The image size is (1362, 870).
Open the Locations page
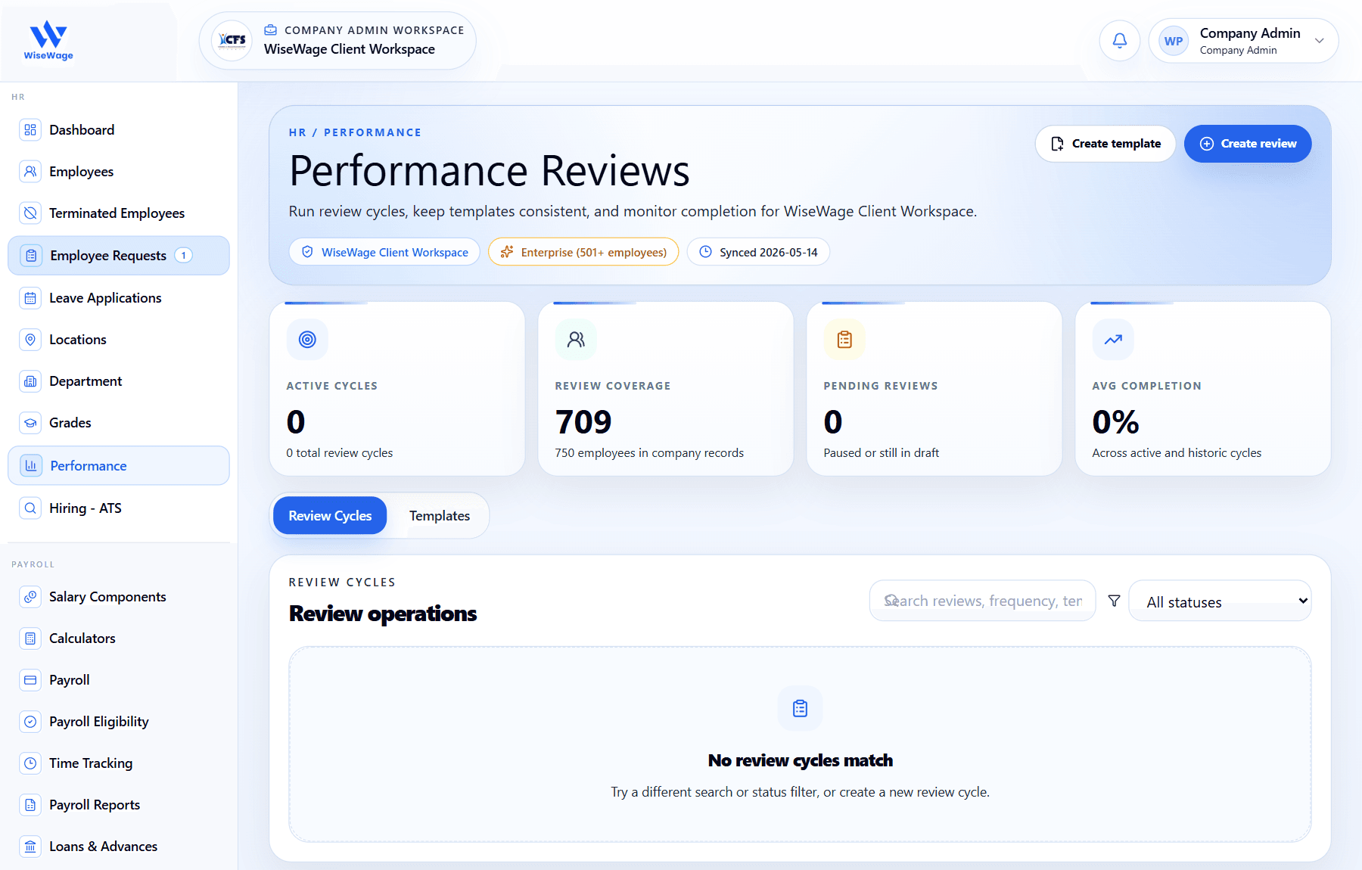[x=119, y=340]
